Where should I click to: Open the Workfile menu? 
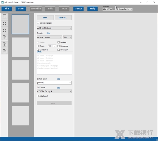(36, 9)
